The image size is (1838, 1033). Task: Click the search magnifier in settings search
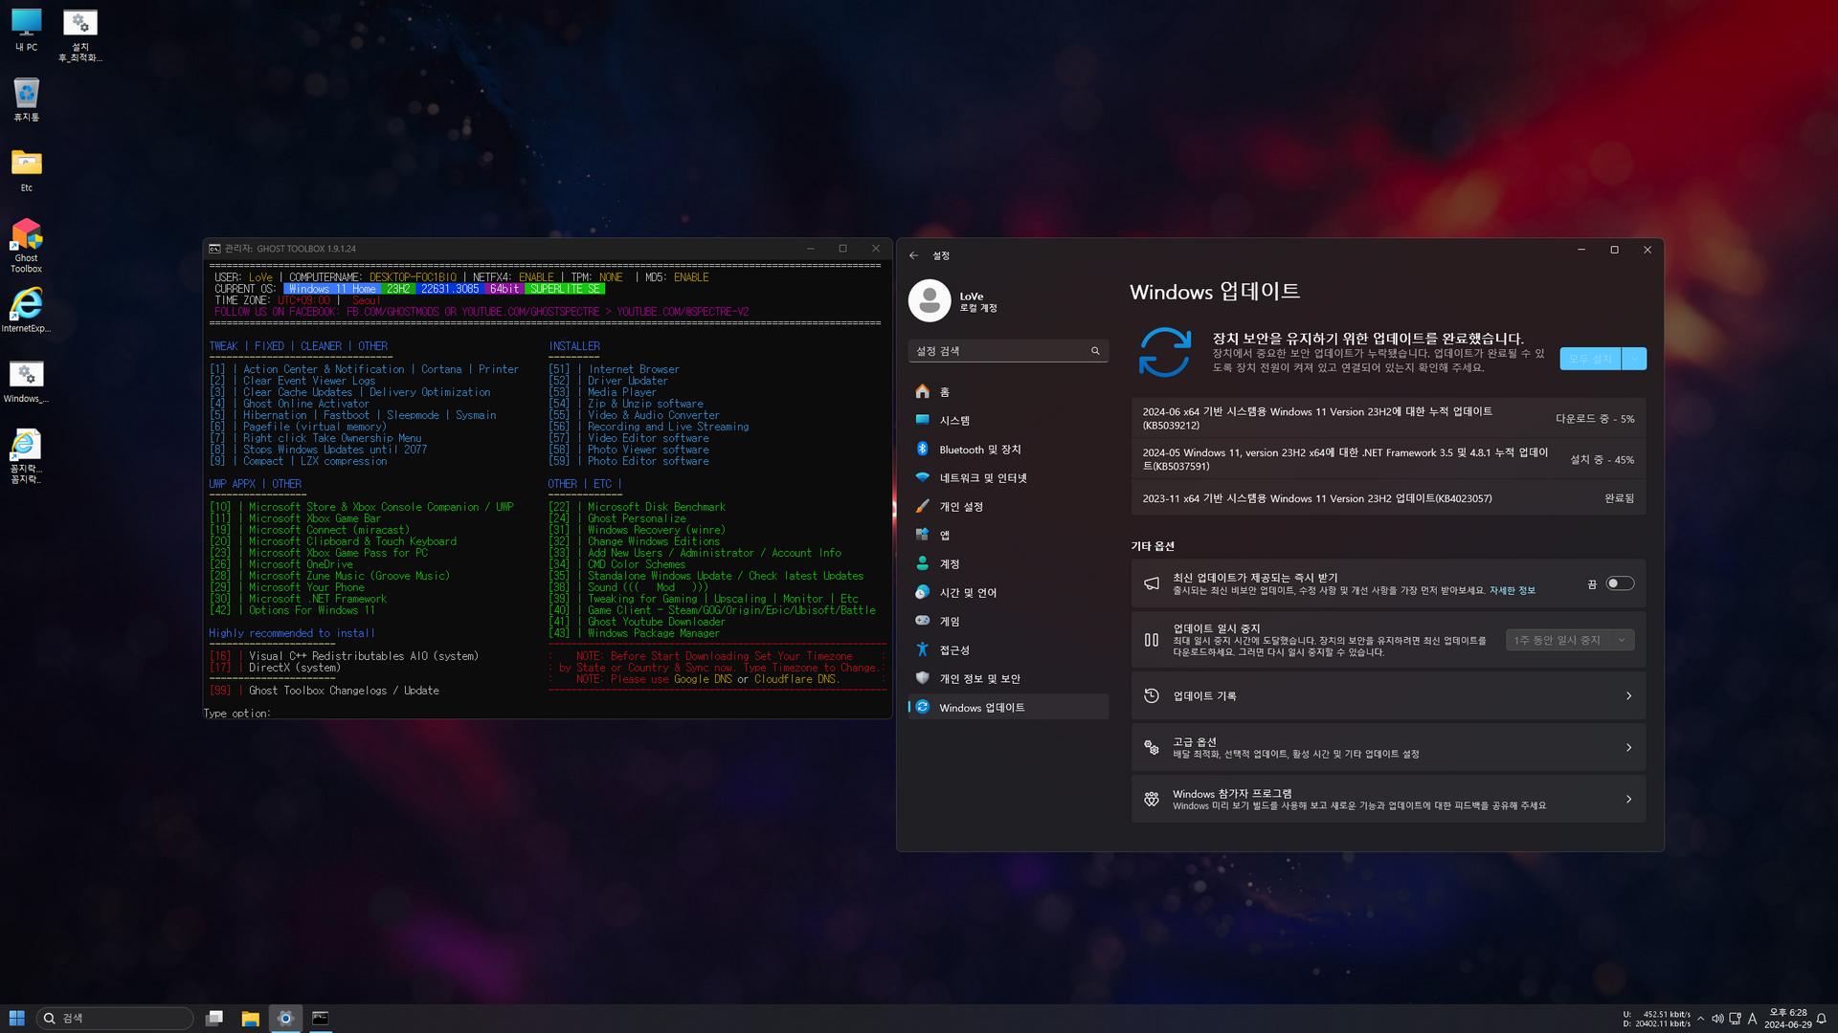click(1095, 351)
